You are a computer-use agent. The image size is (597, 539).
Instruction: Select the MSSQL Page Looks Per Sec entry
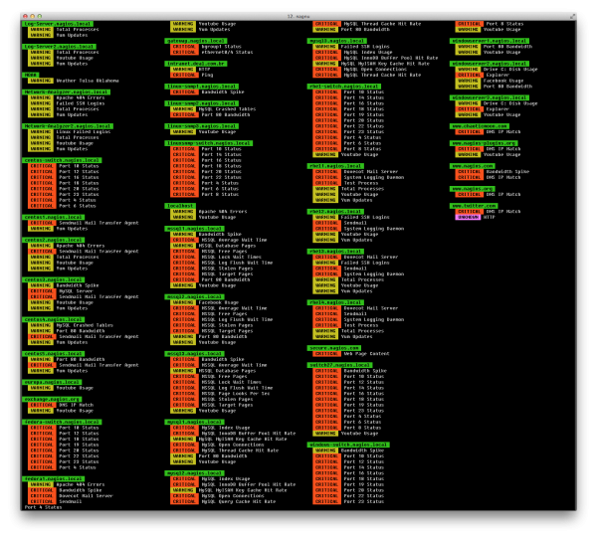click(x=235, y=394)
